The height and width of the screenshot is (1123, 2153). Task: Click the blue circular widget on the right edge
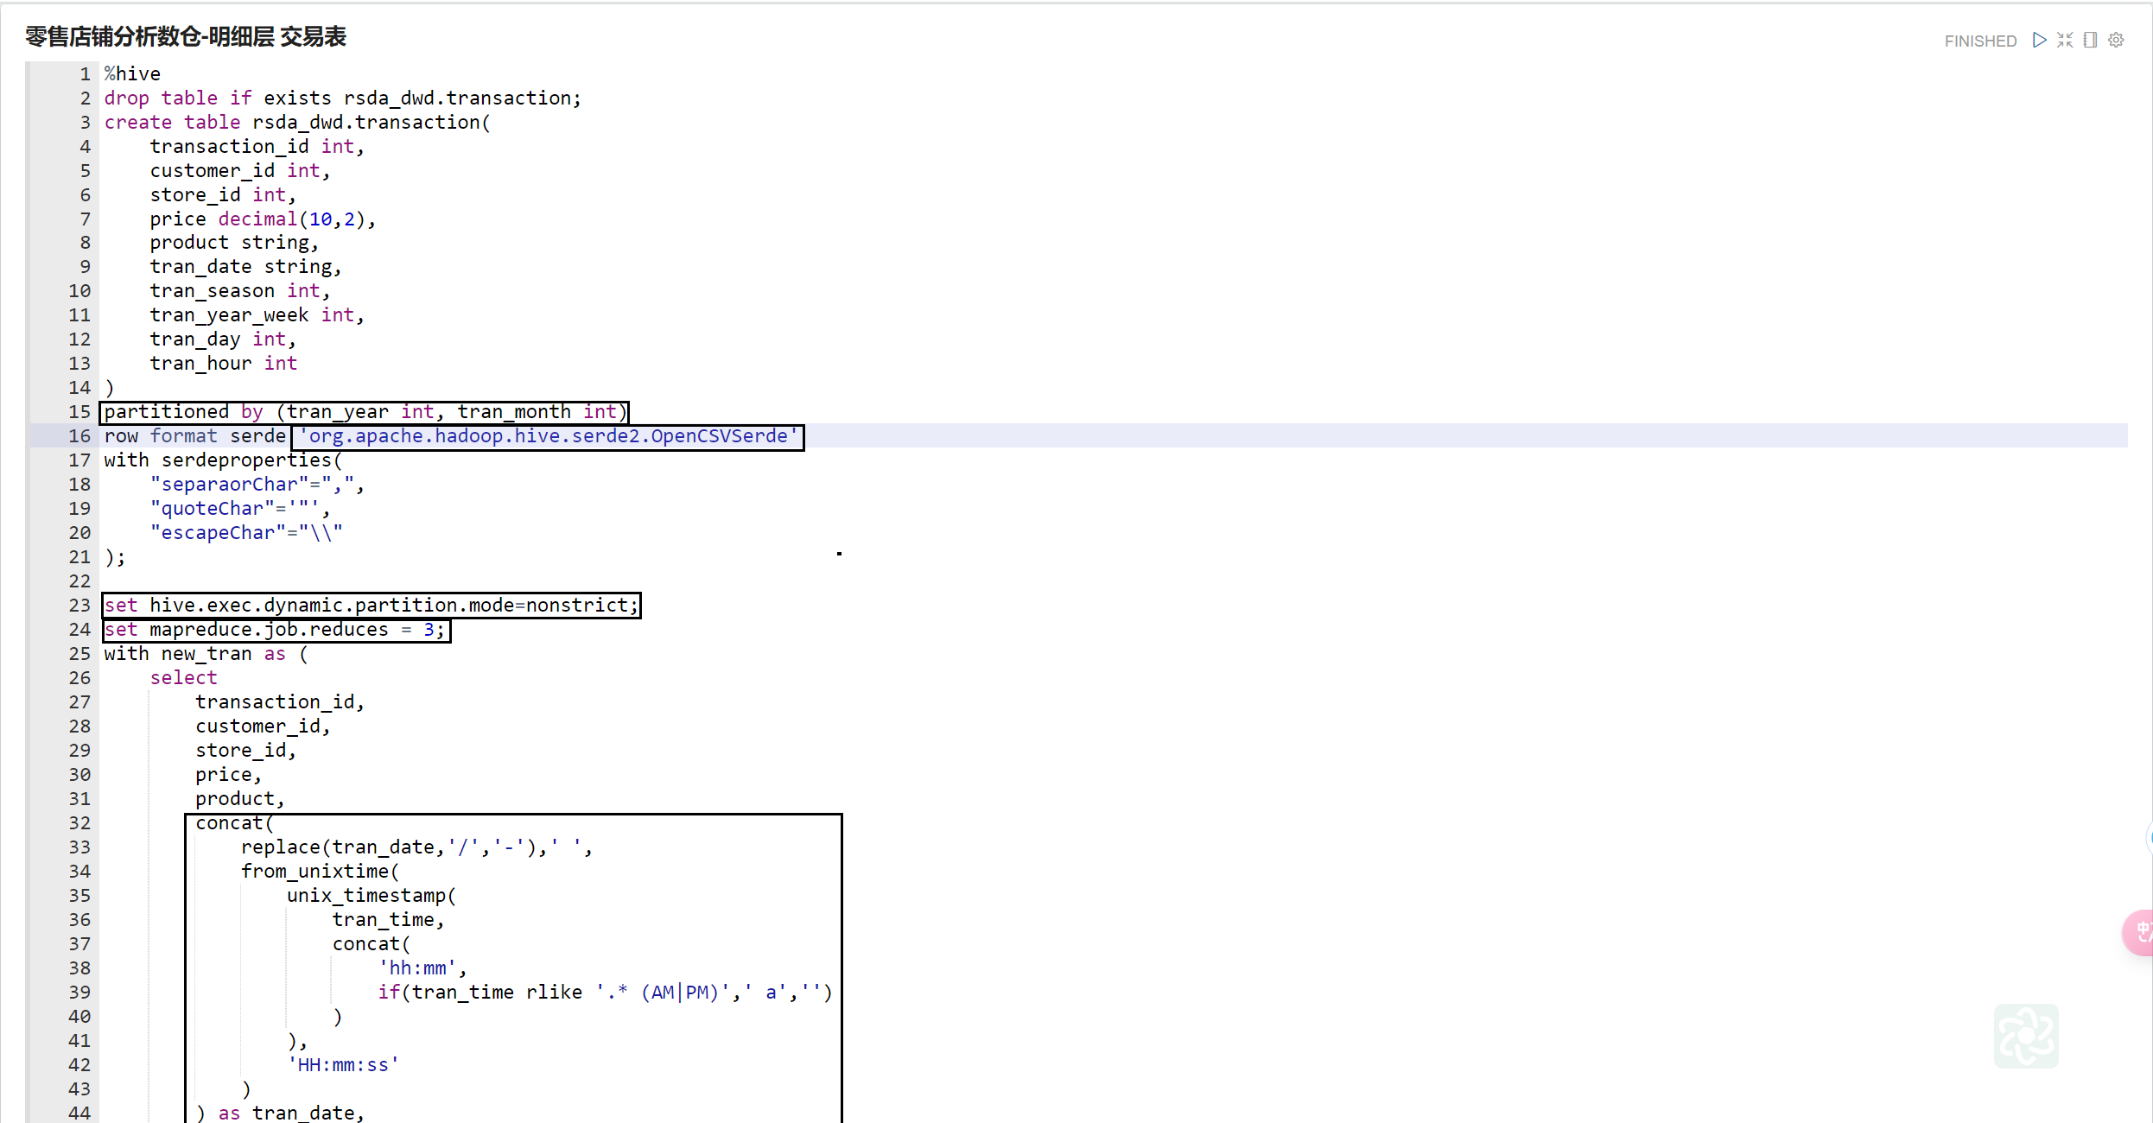pos(2149,836)
